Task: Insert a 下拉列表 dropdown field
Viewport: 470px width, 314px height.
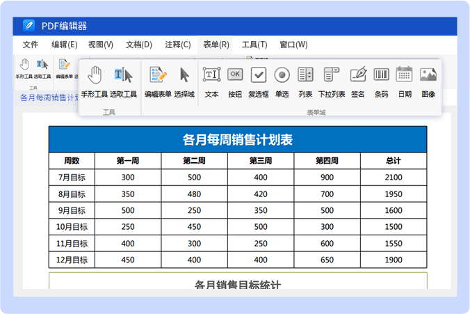Action: point(332,75)
